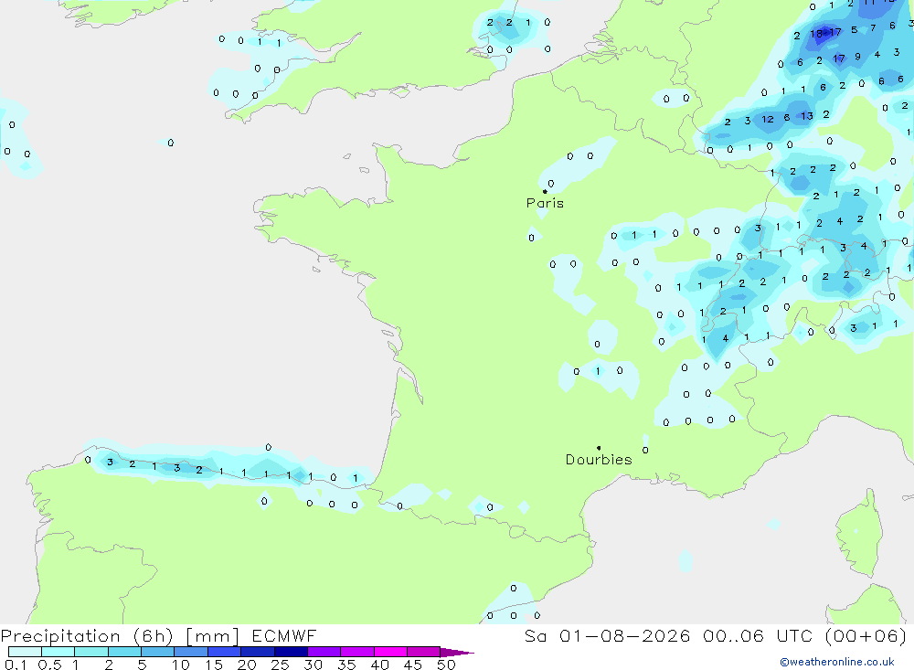Click the legend label '0.5'
The width and height of the screenshot is (914, 670).
[49, 665]
